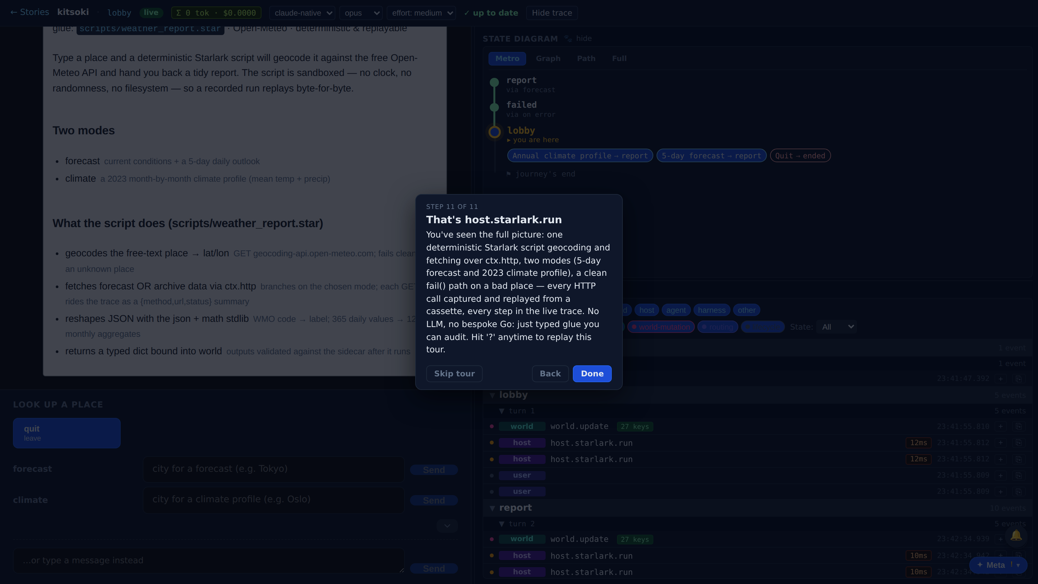Click the state diagram icon beside 'hide'
Screen dimensions: 1038x584
tap(568, 39)
